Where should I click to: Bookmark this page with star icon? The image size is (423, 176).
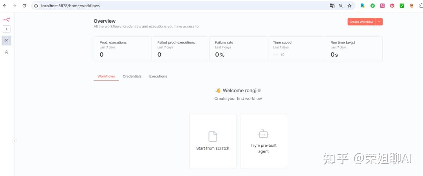349,6
